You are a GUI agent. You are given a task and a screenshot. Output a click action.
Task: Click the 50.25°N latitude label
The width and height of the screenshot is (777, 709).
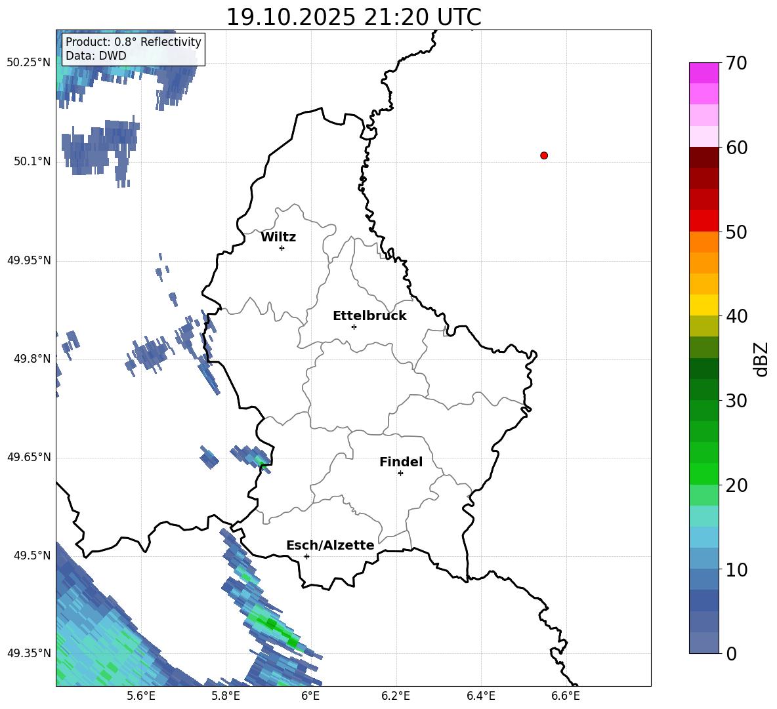click(x=29, y=63)
